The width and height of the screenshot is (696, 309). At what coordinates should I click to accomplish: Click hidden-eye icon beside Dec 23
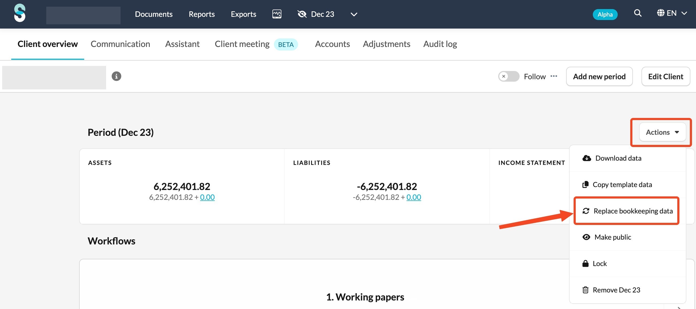[x=302, y=14]
